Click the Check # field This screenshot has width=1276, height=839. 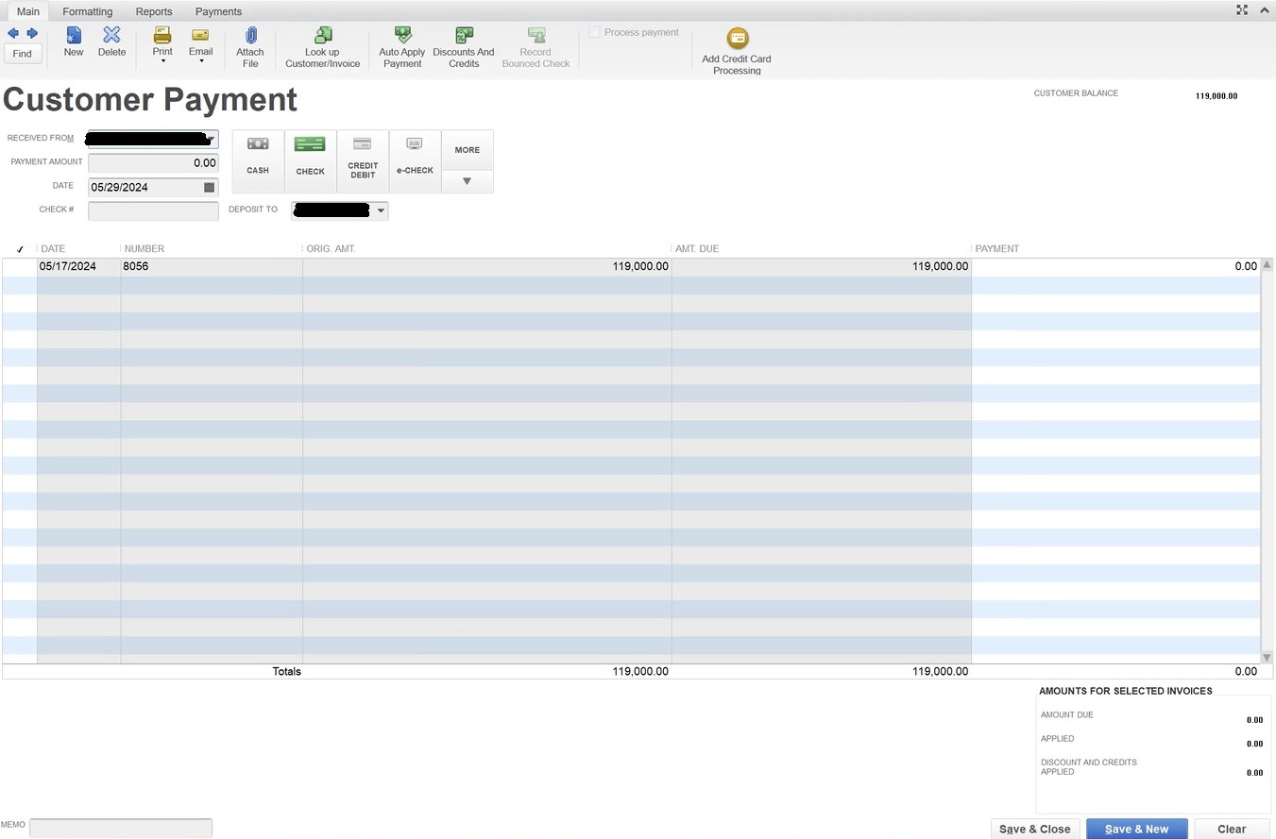(153, 210)
